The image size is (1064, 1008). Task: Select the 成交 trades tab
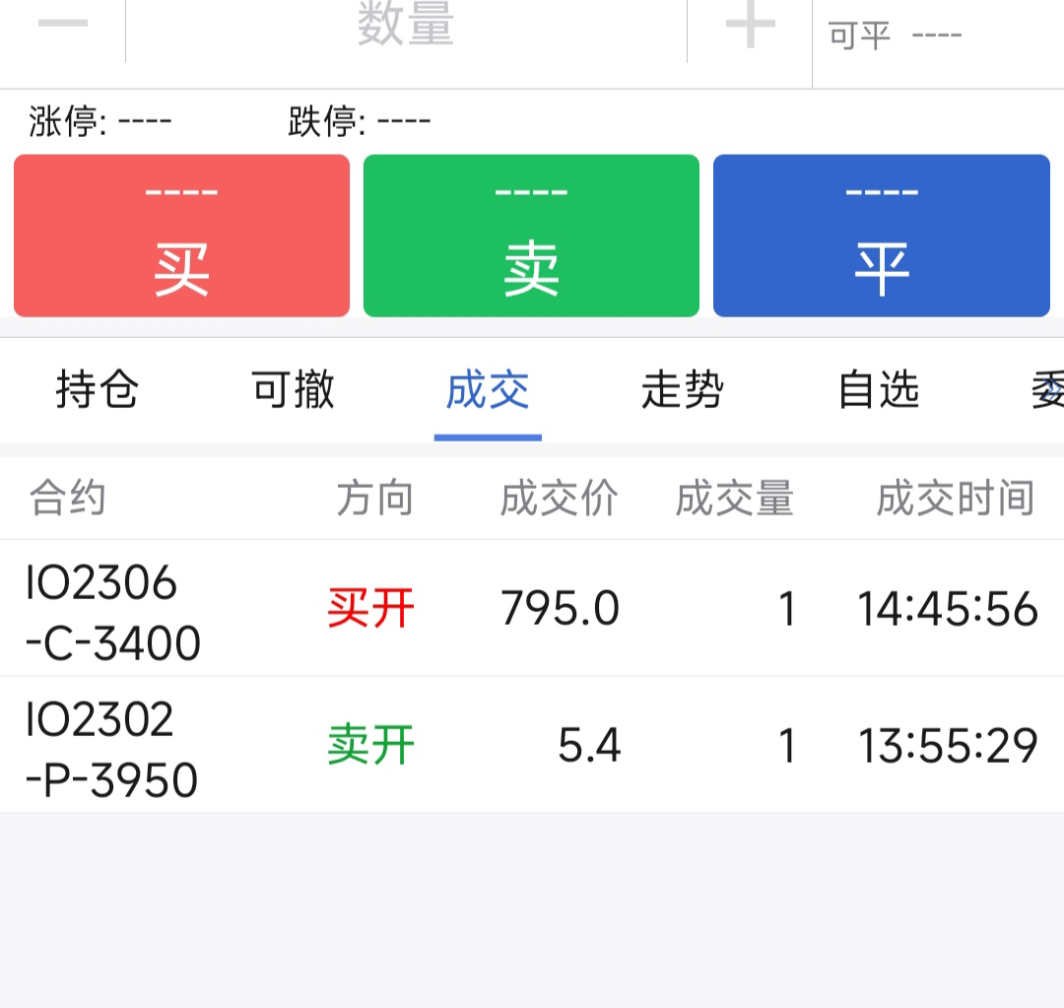(x=488, y=390)
